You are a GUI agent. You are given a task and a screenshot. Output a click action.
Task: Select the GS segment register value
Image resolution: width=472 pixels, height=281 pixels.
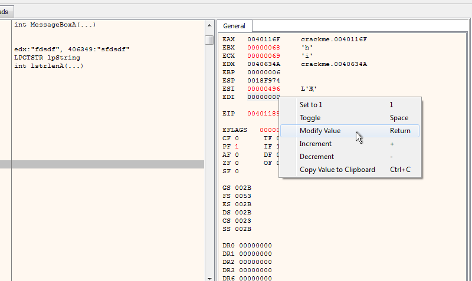tap(243, 188)
